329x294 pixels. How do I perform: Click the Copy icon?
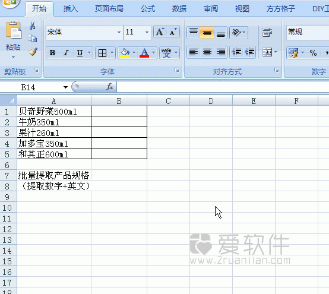coord(32,39)
